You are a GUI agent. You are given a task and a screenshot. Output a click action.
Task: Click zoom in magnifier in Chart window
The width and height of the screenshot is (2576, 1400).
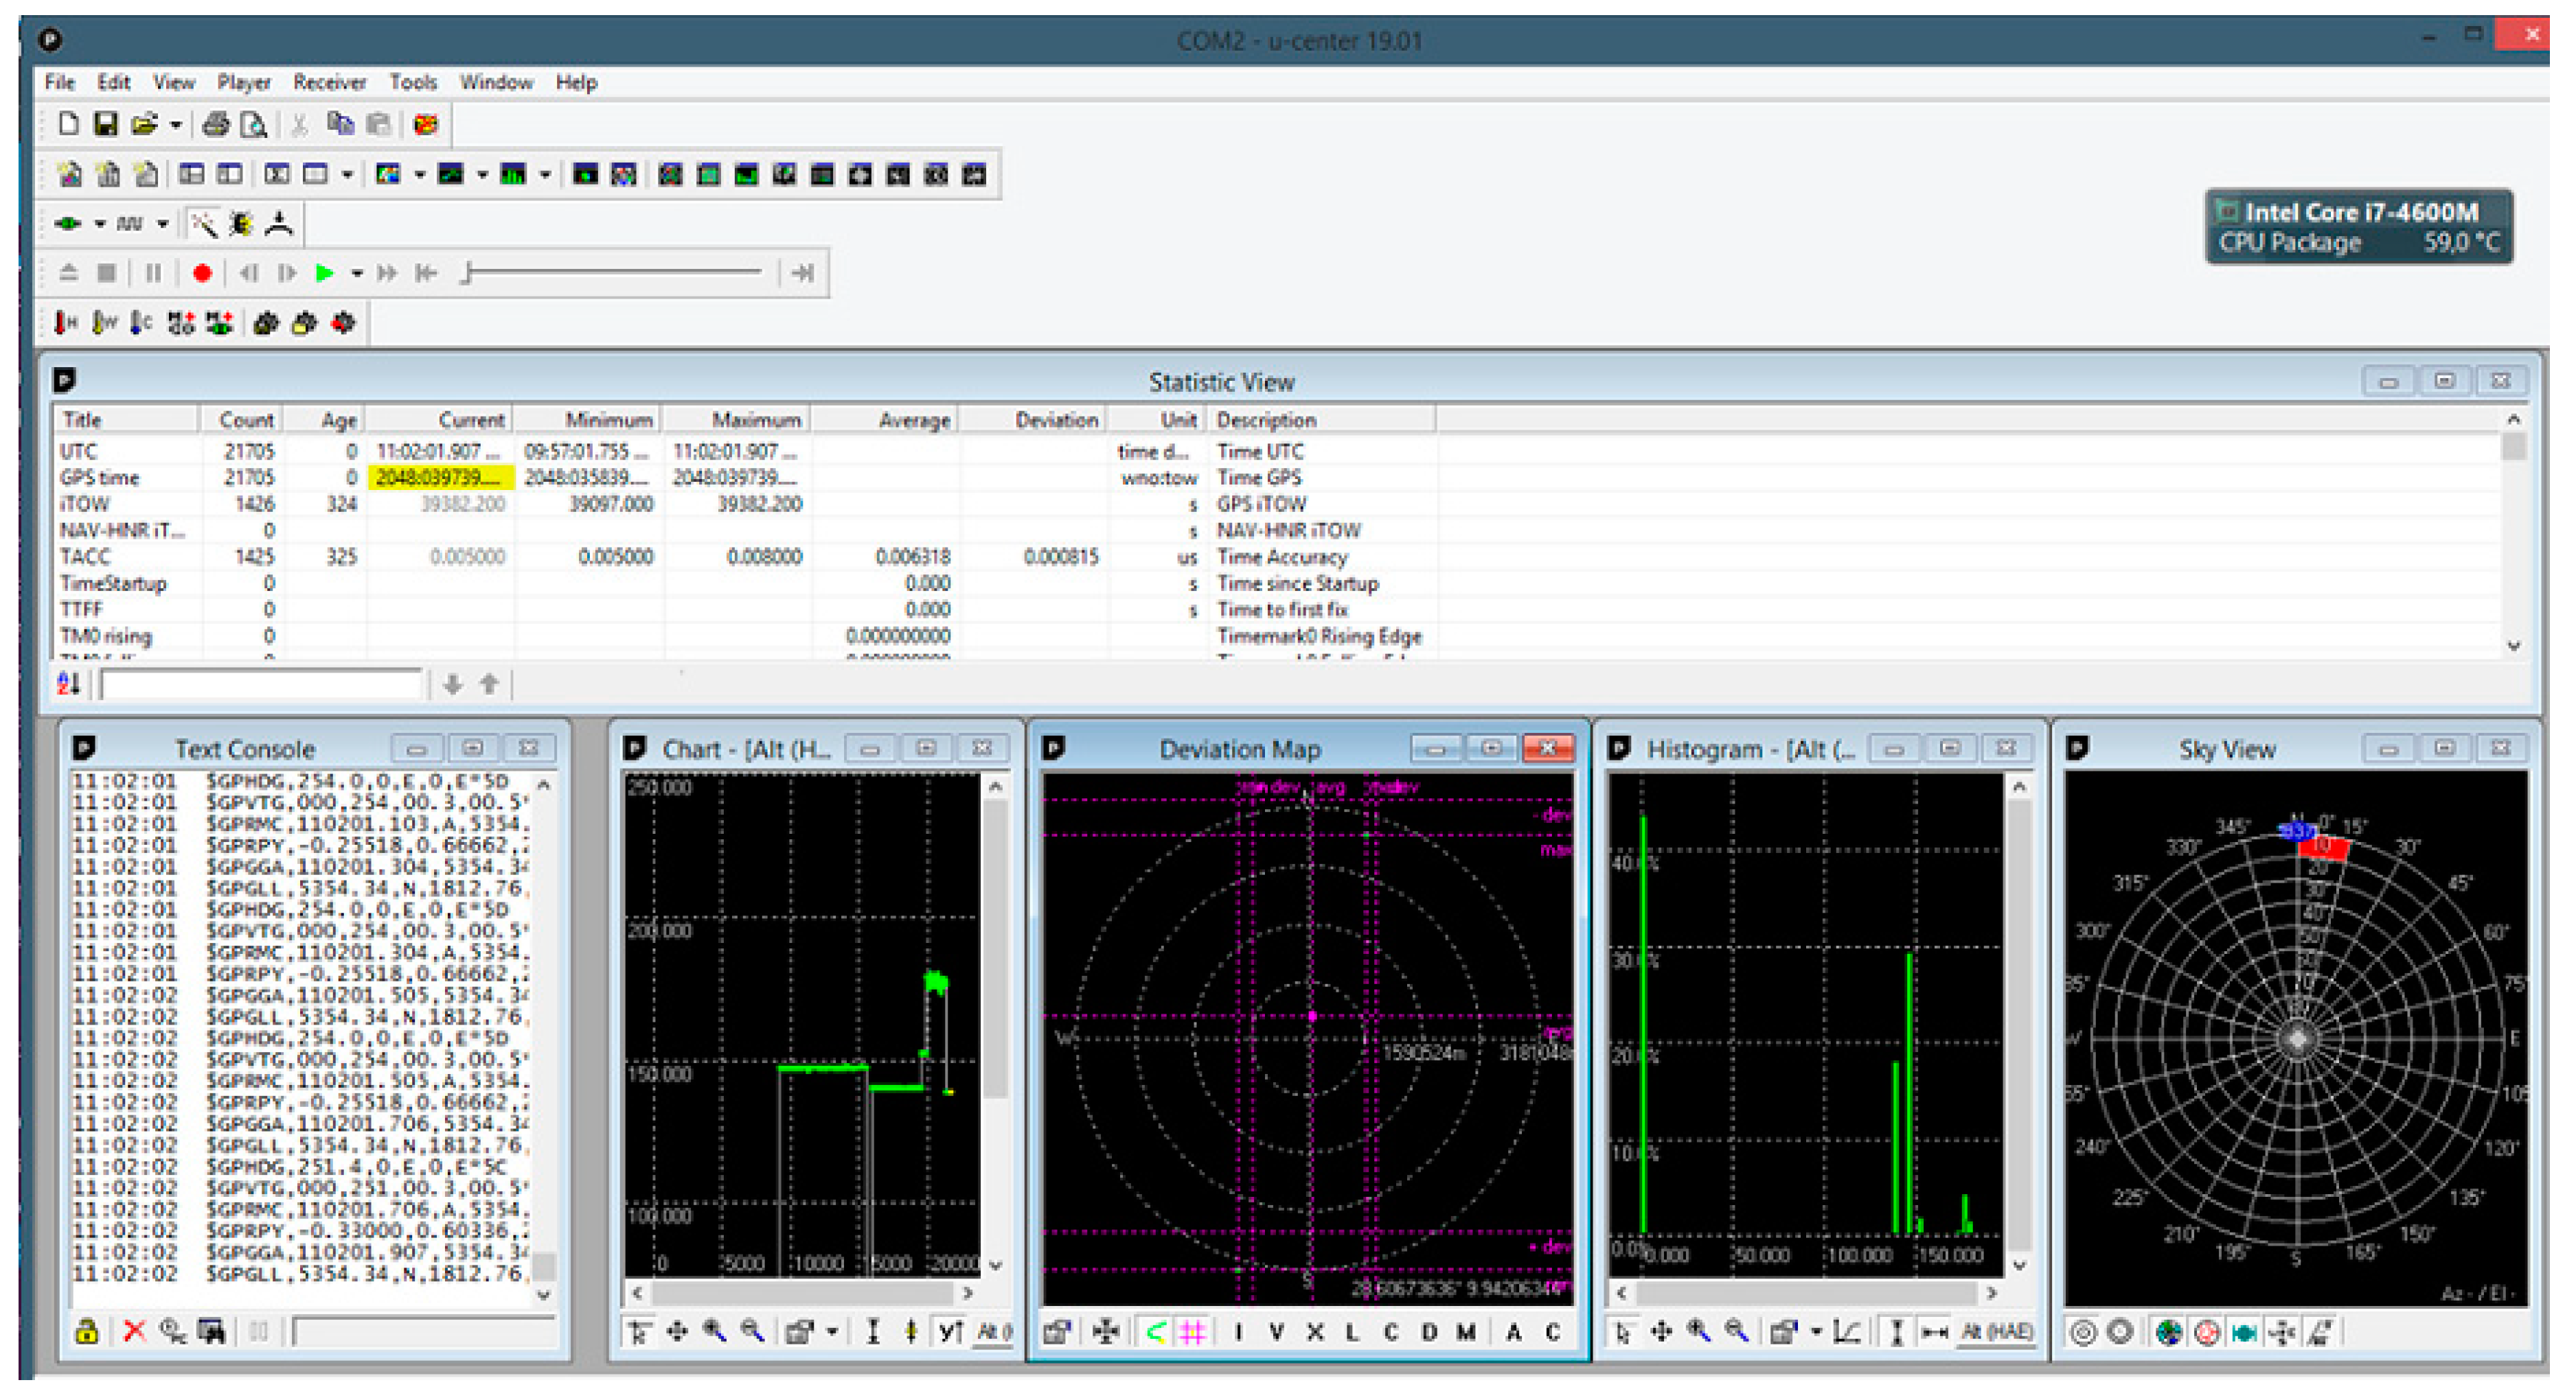[714, 1332]
